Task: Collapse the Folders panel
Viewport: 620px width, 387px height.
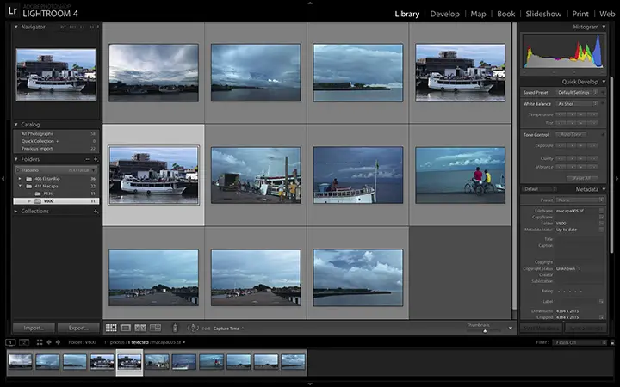Action: (x=16, y=159)
